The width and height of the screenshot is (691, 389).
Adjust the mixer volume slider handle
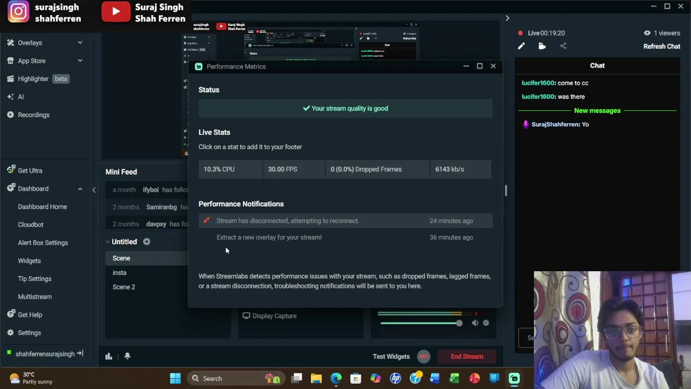pyautogui.click(x=459, y=323)
